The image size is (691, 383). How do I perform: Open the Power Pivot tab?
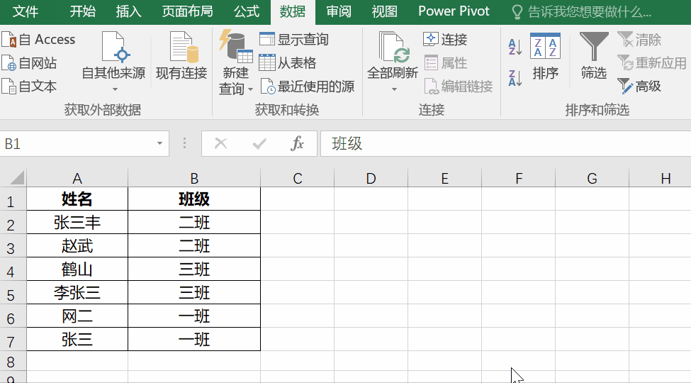454,11
